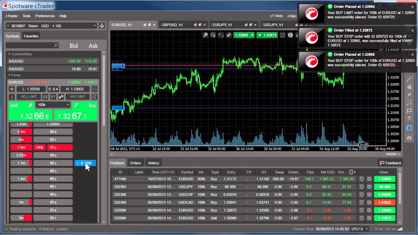
Task: Click the Facebook share icon on the chart toolbar
Action: (290, 35)
